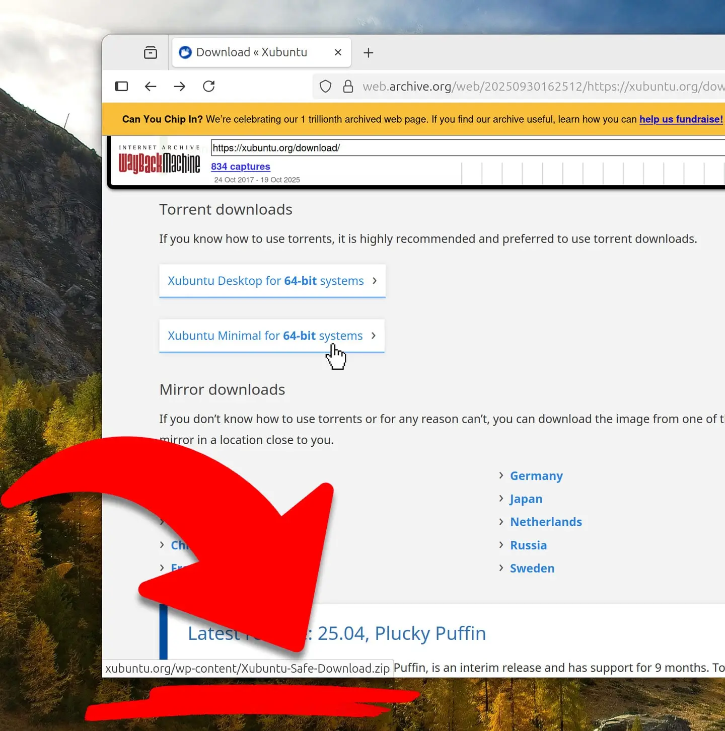The height and width of the screenshot is (731, 725).
Task: View the 834 captures list
Action: coord(240,167)
